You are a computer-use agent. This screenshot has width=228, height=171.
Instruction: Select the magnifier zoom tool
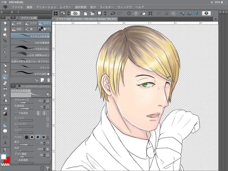(5, 23)
